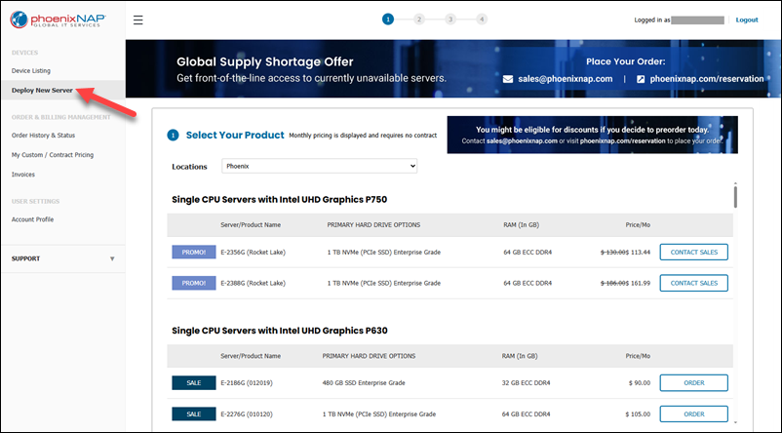Click PROMO! badge for E-2356G
This screenshot has height=433, width=782.
click(x=194, y=252)
